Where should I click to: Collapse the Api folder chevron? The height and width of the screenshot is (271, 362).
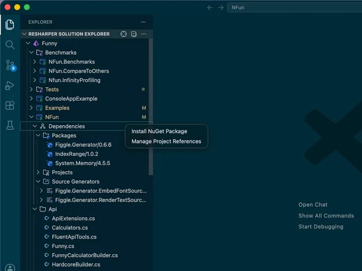click(35, 209)
